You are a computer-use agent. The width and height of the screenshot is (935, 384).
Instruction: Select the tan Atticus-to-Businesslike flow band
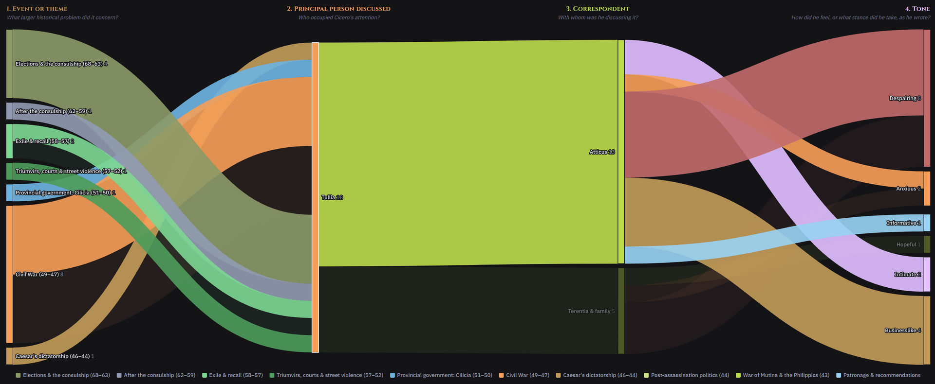774,271
